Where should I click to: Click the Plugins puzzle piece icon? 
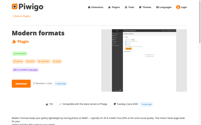(x=109, y=7)
